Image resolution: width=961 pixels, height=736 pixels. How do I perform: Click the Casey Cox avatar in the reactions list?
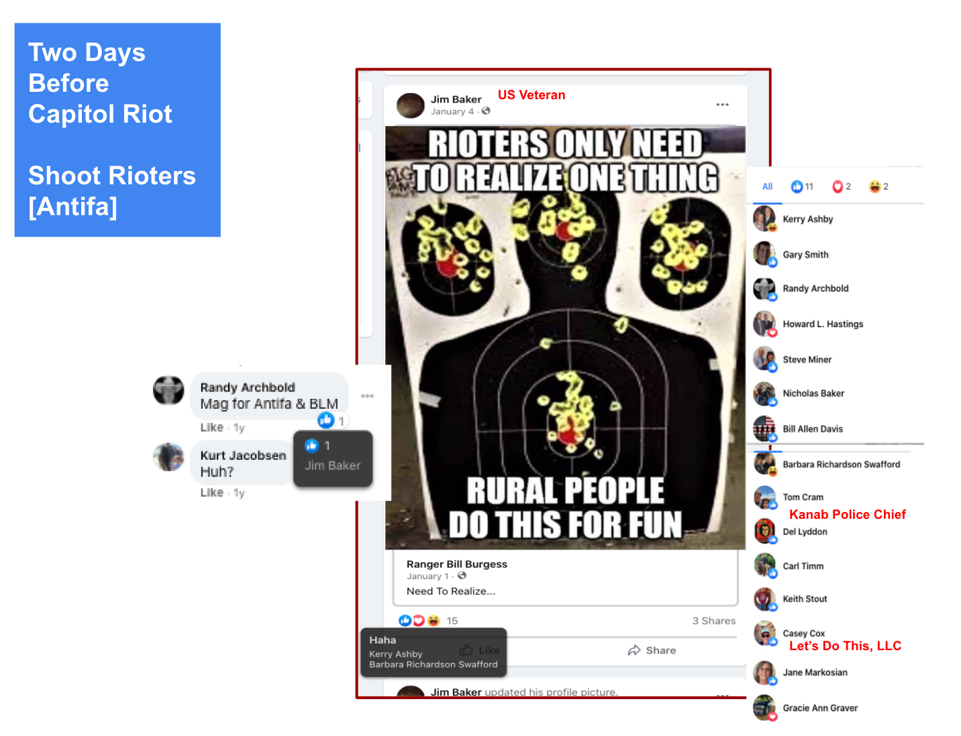765,633
